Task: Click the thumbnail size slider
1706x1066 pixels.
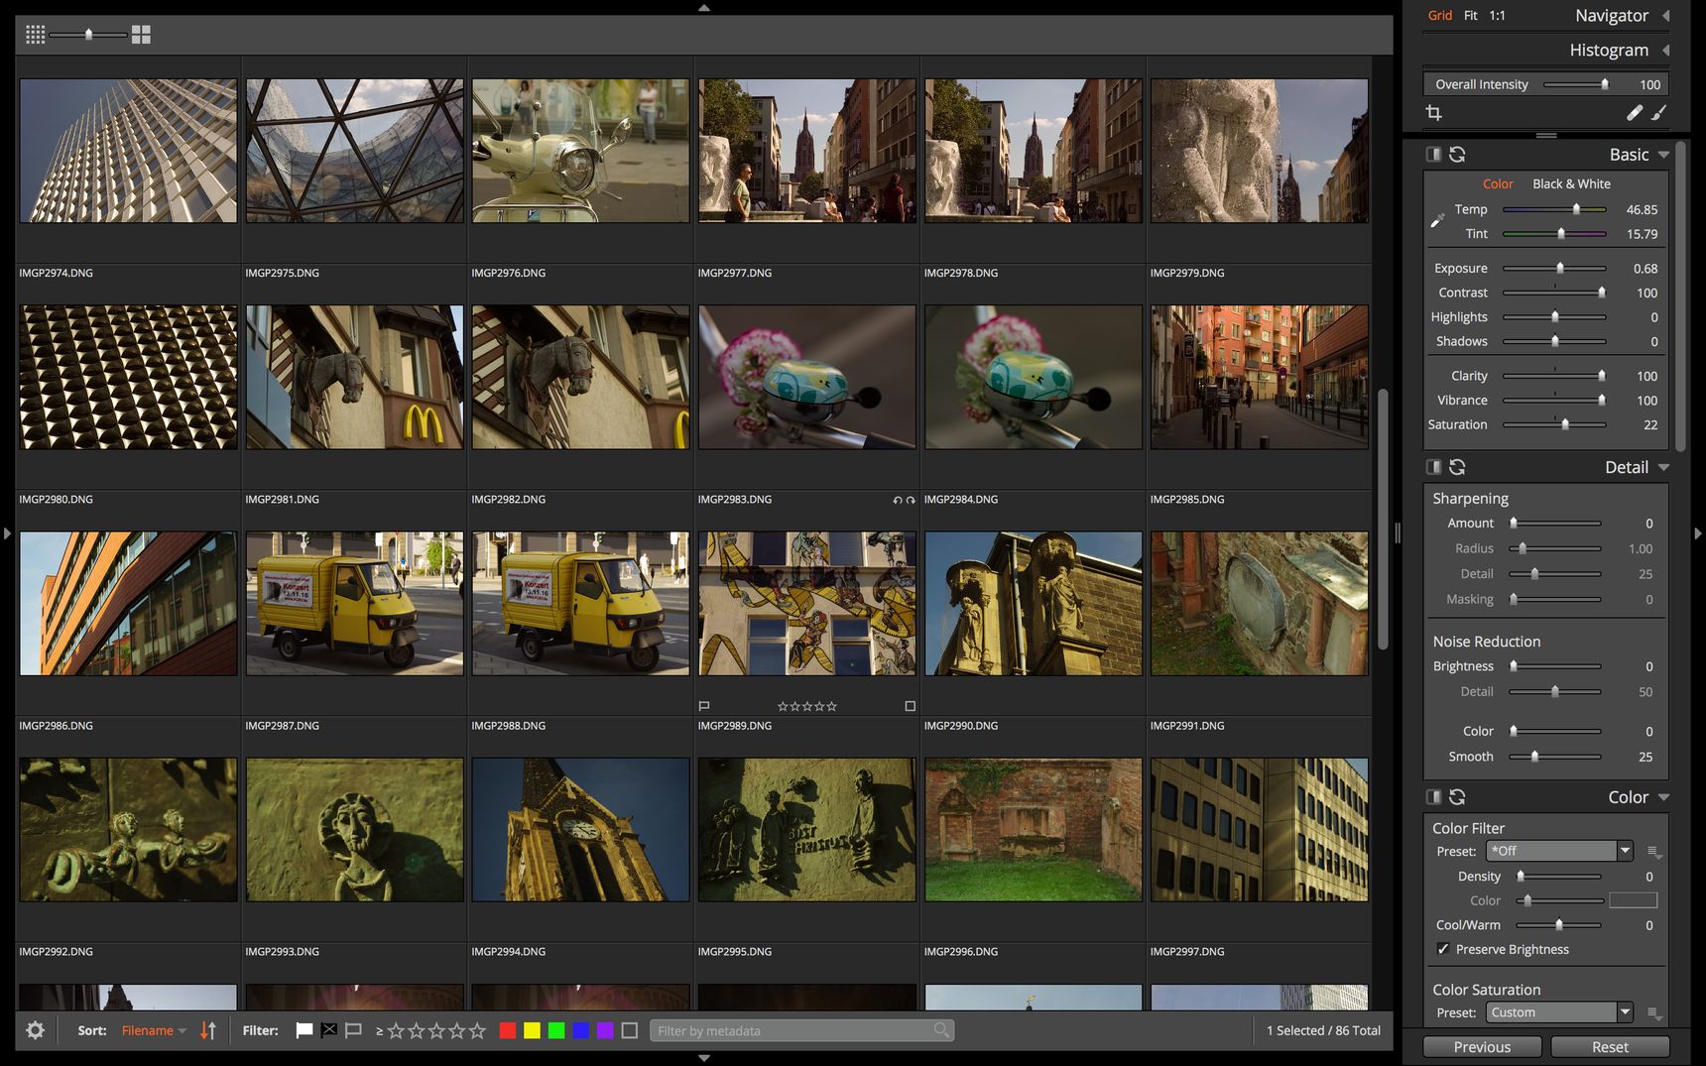Action: pyautogui.click(x=88, y=35)
